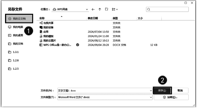Image resolution: width=197 pixels, height=108 pixels.
Task: Expand the 文件类型 file type dropdown
Action: tap(151, 97)
